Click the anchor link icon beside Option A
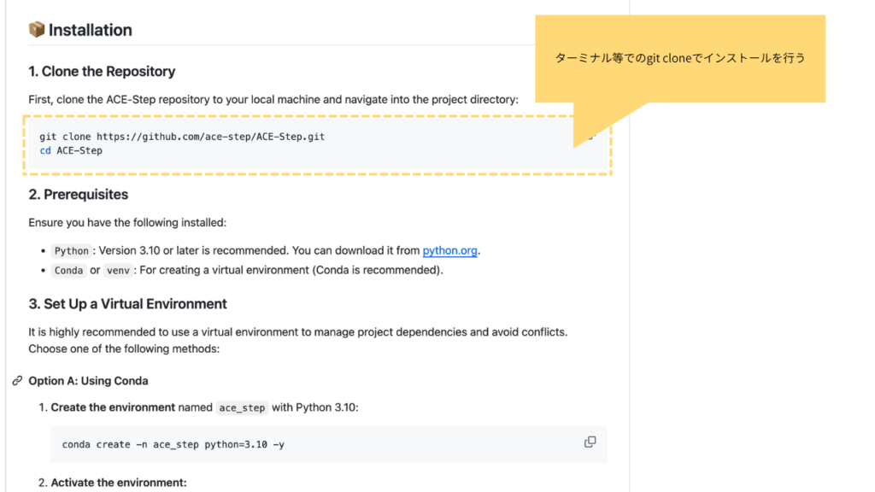Screen dimensions: 875x492 17,381
